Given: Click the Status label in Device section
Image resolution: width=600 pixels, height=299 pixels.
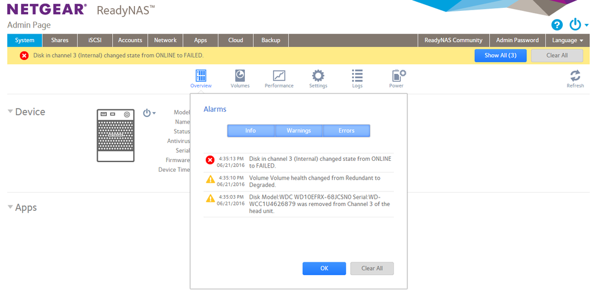Looking at the screenshot, I should pyautogui.click(x=181, y=131).
